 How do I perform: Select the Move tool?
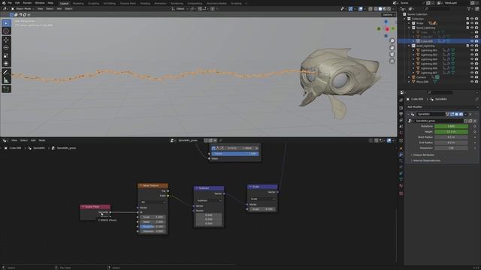(x=6, y=40)
